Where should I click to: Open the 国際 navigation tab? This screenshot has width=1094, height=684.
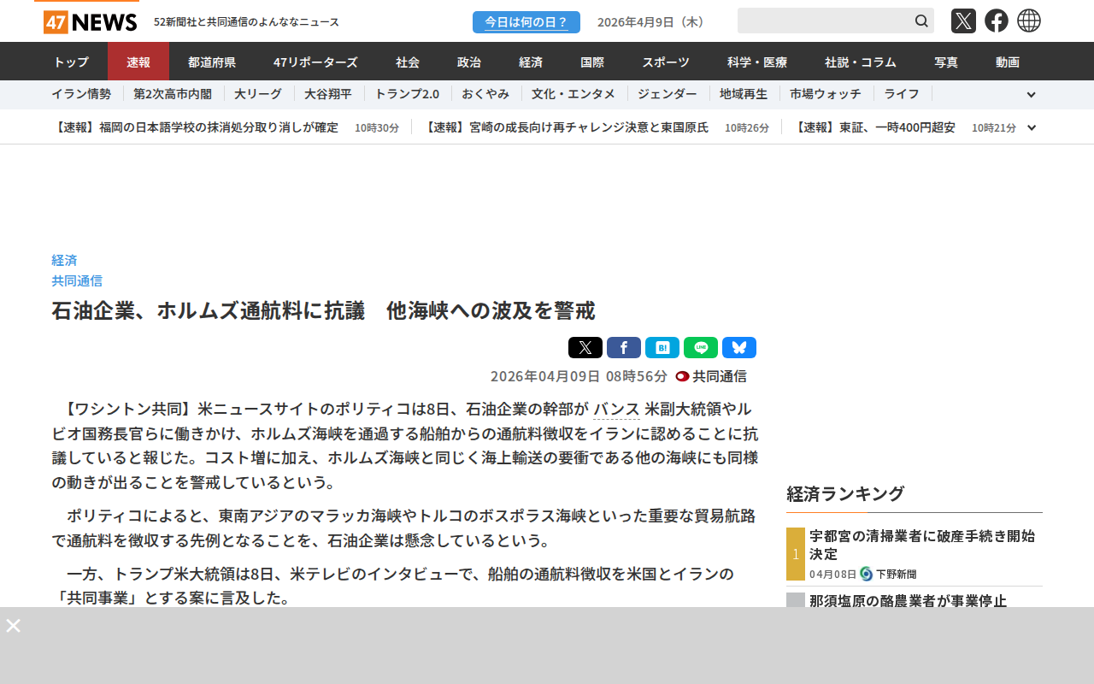click(x=592, y=62)
